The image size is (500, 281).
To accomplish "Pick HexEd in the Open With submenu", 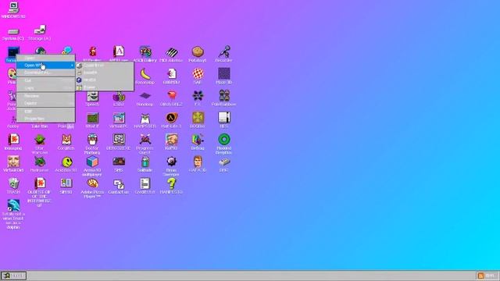I will [x=105, y=80].
